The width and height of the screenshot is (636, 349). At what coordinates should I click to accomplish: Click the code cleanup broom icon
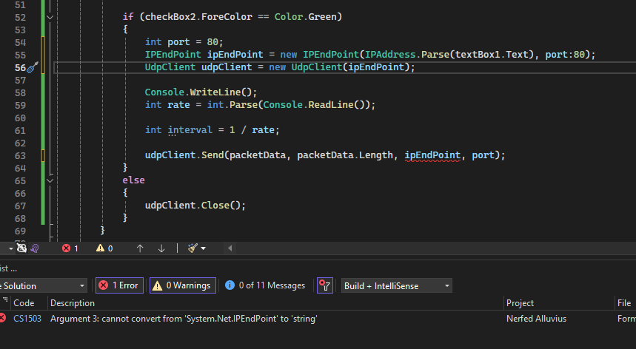[x=193, y=248]
